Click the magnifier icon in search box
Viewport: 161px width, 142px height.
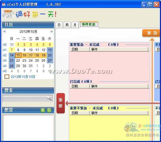pyautogui.click(x=49, y=98)
